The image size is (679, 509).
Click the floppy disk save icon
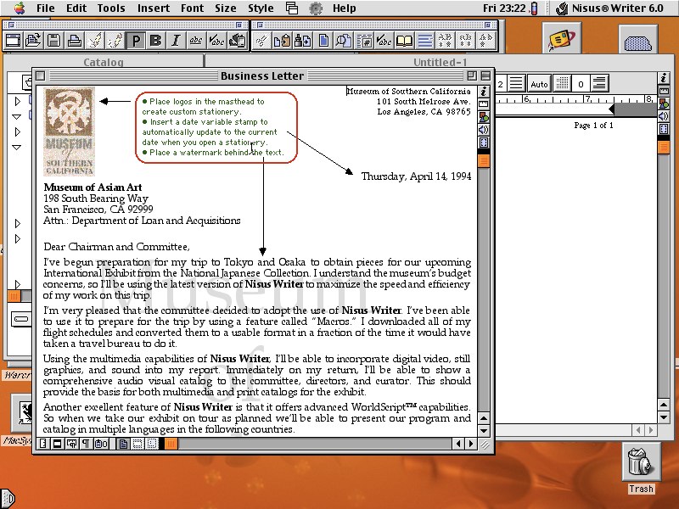pos(53,41)
